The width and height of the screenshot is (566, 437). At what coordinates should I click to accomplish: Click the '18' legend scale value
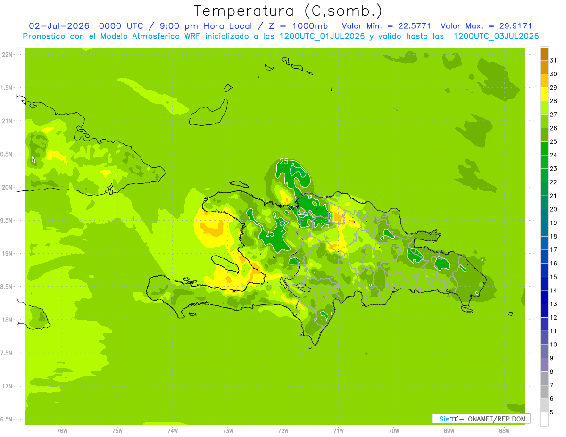[x=553, y=237]
